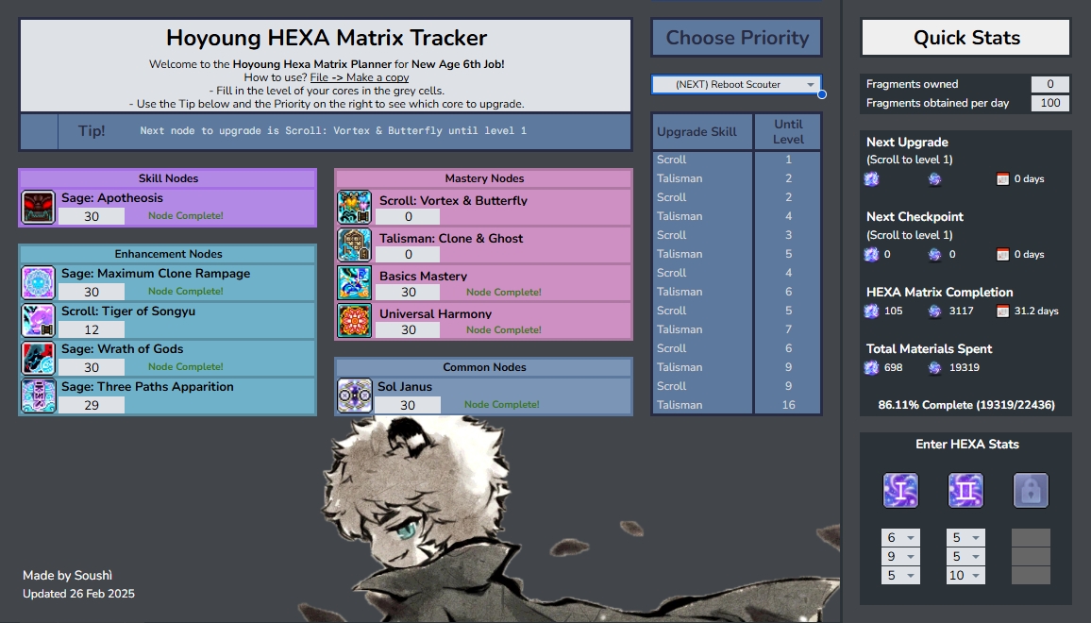Click the Talisman: Clone & Ghost icon
Screen dimensions: 1091x623
pyautogui.click(x=355, y=245)
